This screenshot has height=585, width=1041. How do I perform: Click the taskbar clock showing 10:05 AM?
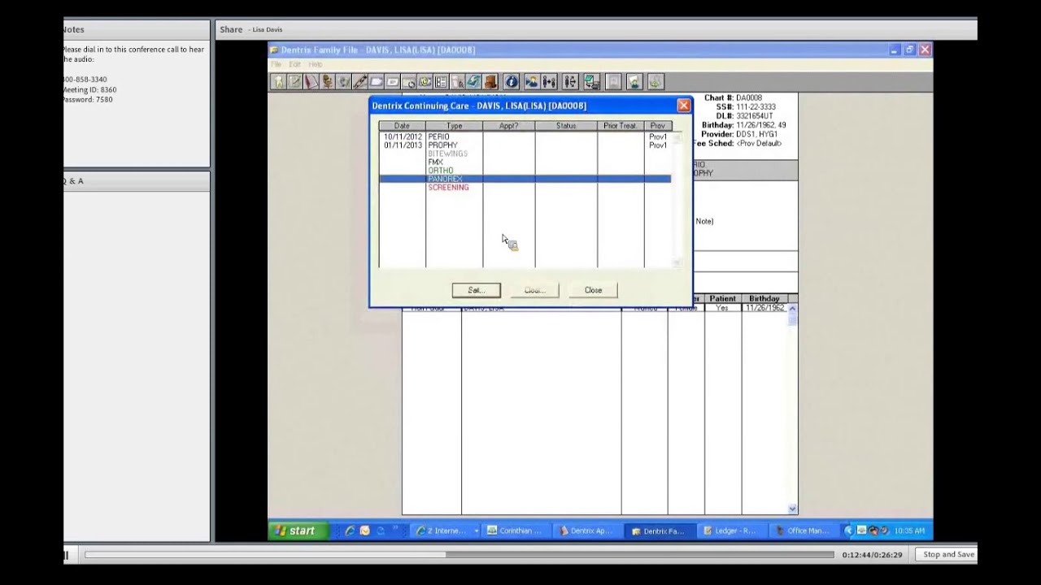[x=909, y=531]
